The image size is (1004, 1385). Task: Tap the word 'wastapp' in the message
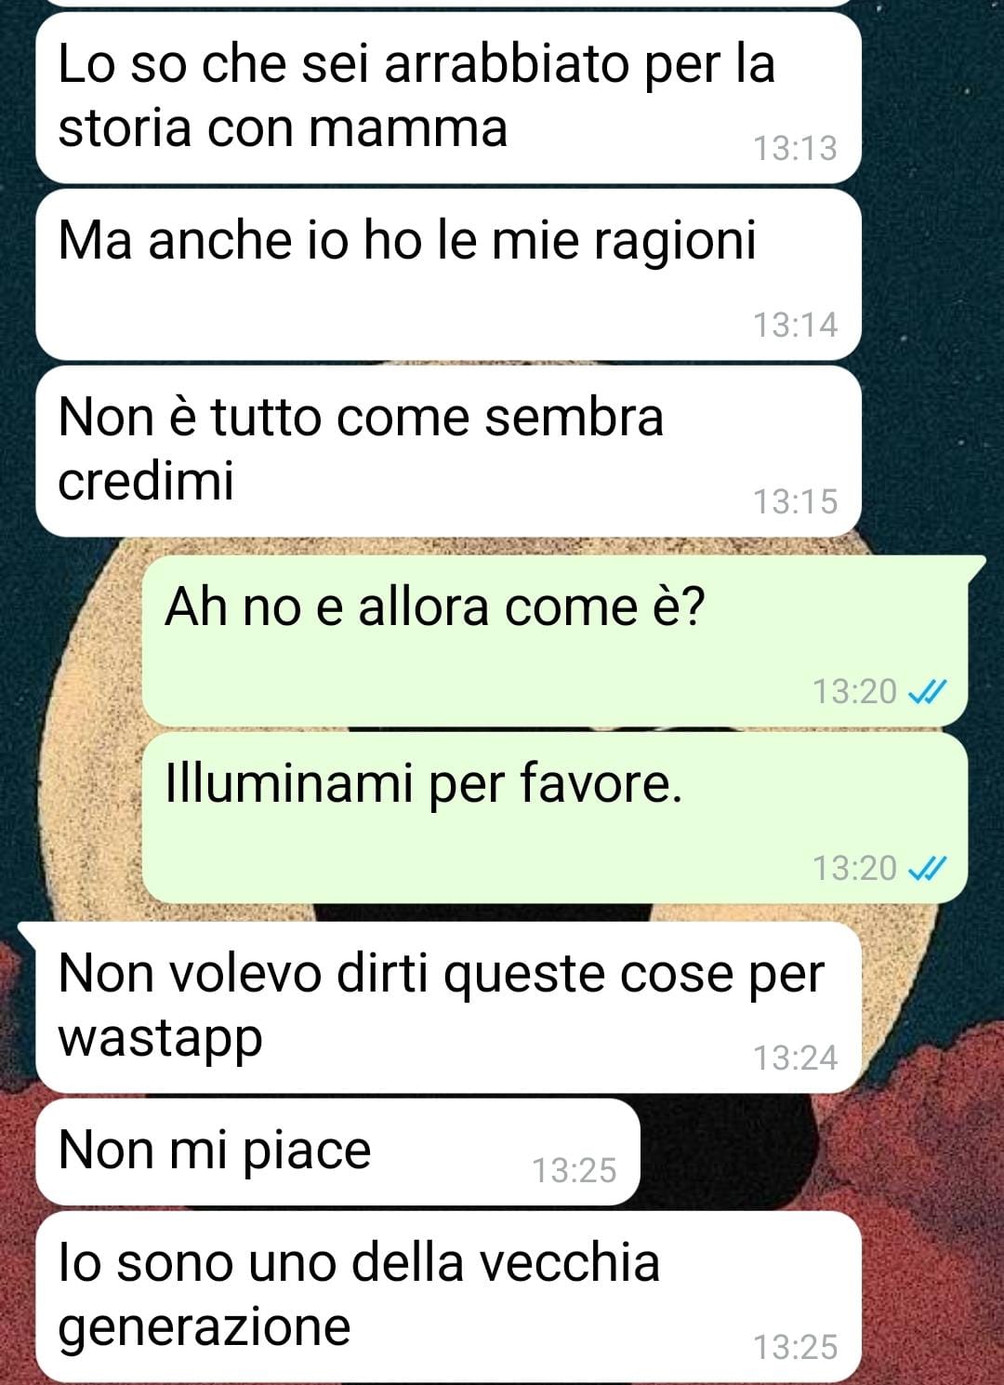click(x=160, y=1040)
